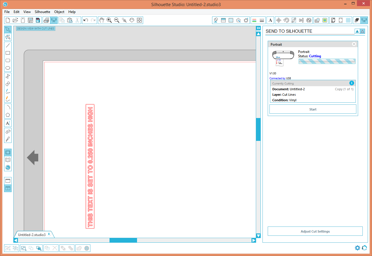
Task: Click the Fit to Window icon
Action: 139,20
